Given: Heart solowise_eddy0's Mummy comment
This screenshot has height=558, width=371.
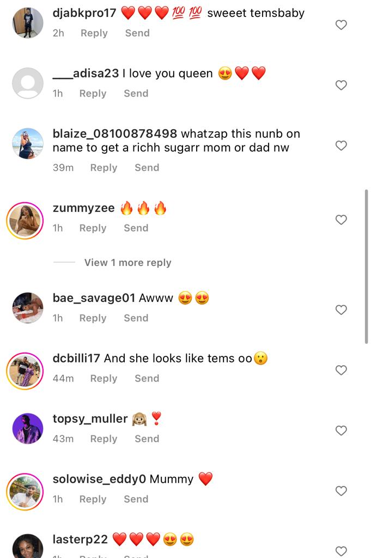Looking at the screenshot, I should point(341,491).
